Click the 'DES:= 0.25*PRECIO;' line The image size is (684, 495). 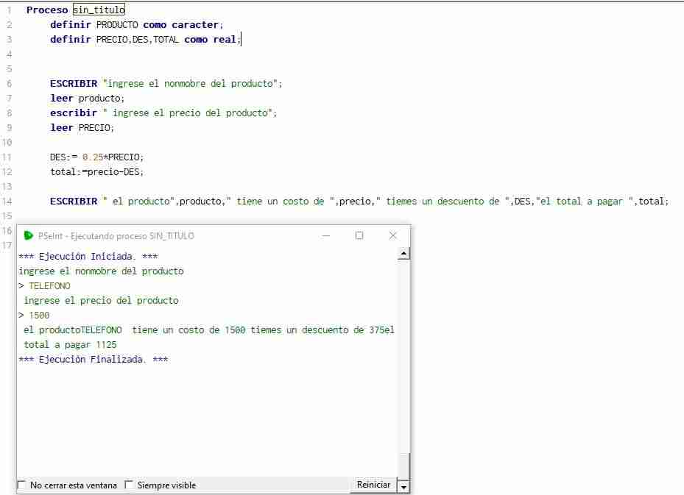coord(96,157)
